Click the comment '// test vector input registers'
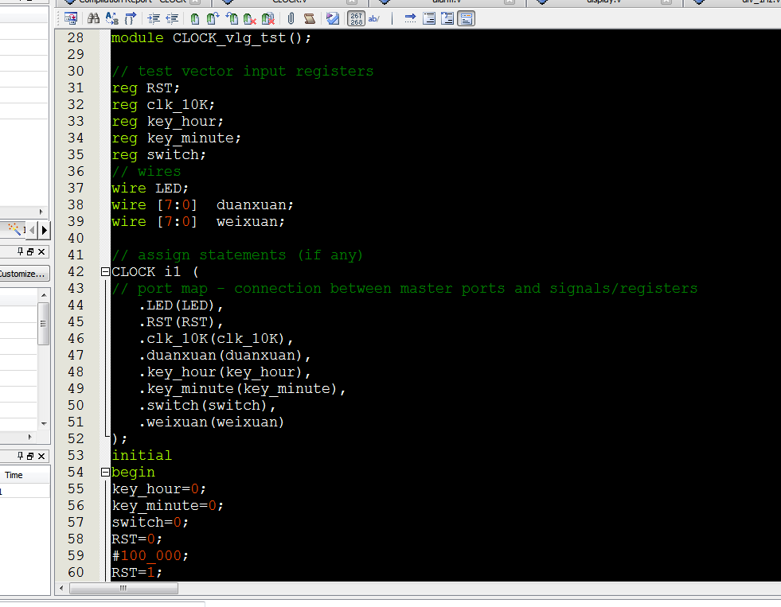Viewport: 781px width, 607px height. 243,71
